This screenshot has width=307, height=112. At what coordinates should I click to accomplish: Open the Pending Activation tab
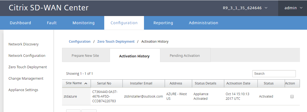click(x=185, y=55)
